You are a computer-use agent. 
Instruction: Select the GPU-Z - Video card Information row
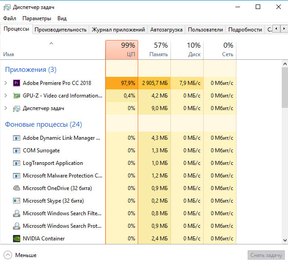(118, 96)
